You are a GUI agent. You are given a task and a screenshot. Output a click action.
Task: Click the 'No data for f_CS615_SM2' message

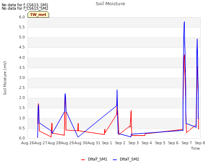coord(25,8)
